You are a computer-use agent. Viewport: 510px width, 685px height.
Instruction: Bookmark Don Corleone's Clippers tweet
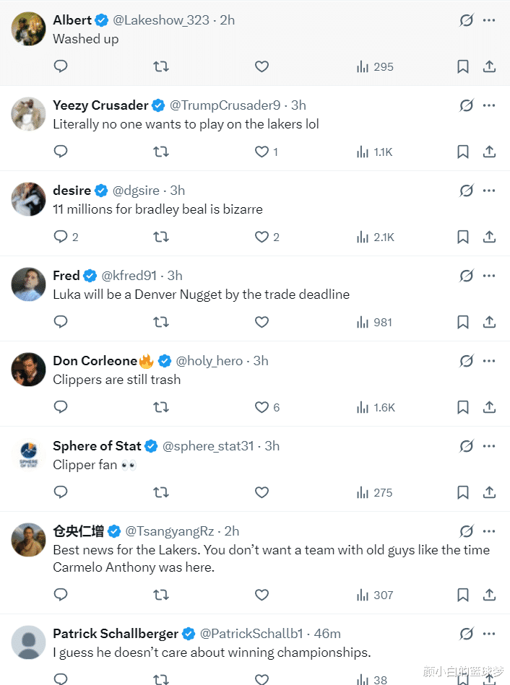[463, 407]
